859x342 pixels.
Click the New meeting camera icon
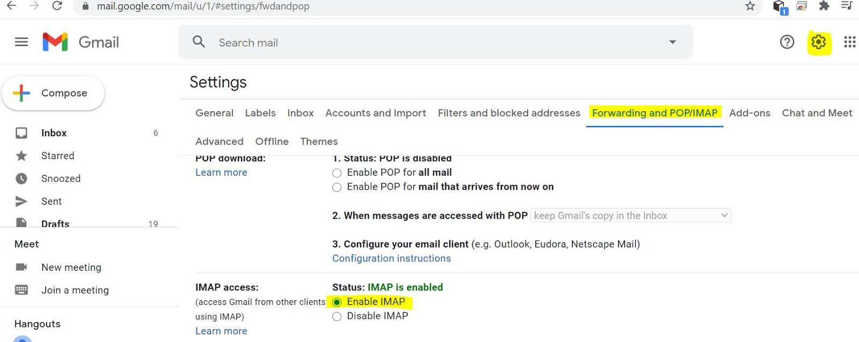21,267
